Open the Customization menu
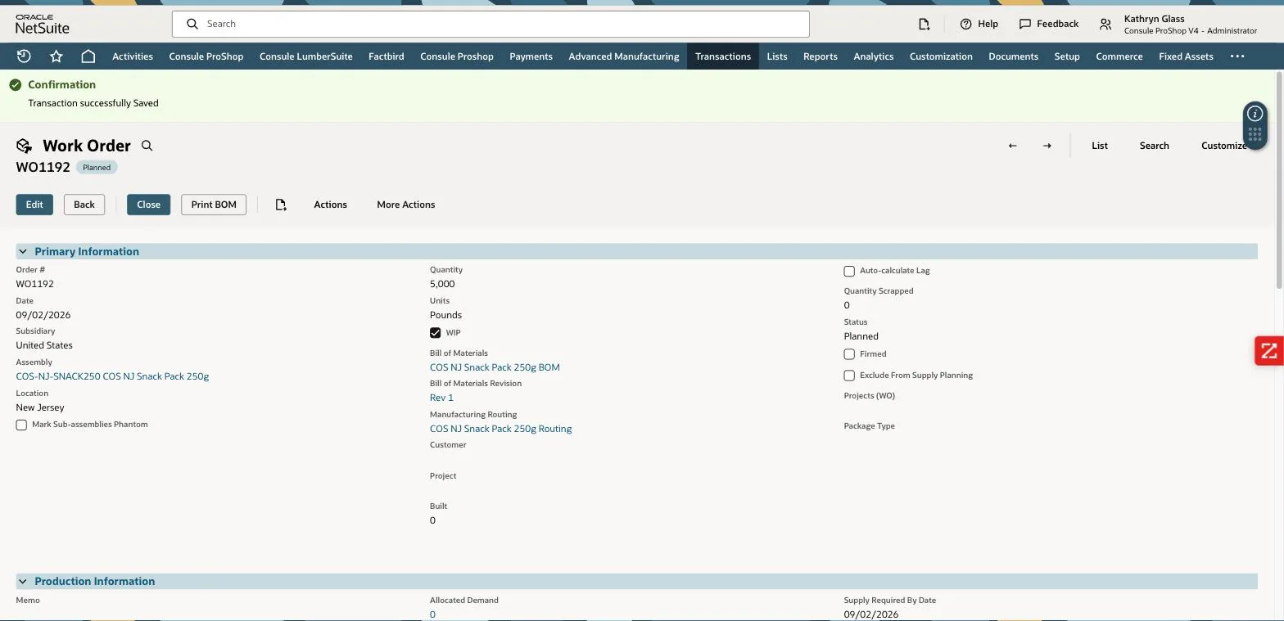The width and height of the screenshot is (1284, 621). point(941,56)
